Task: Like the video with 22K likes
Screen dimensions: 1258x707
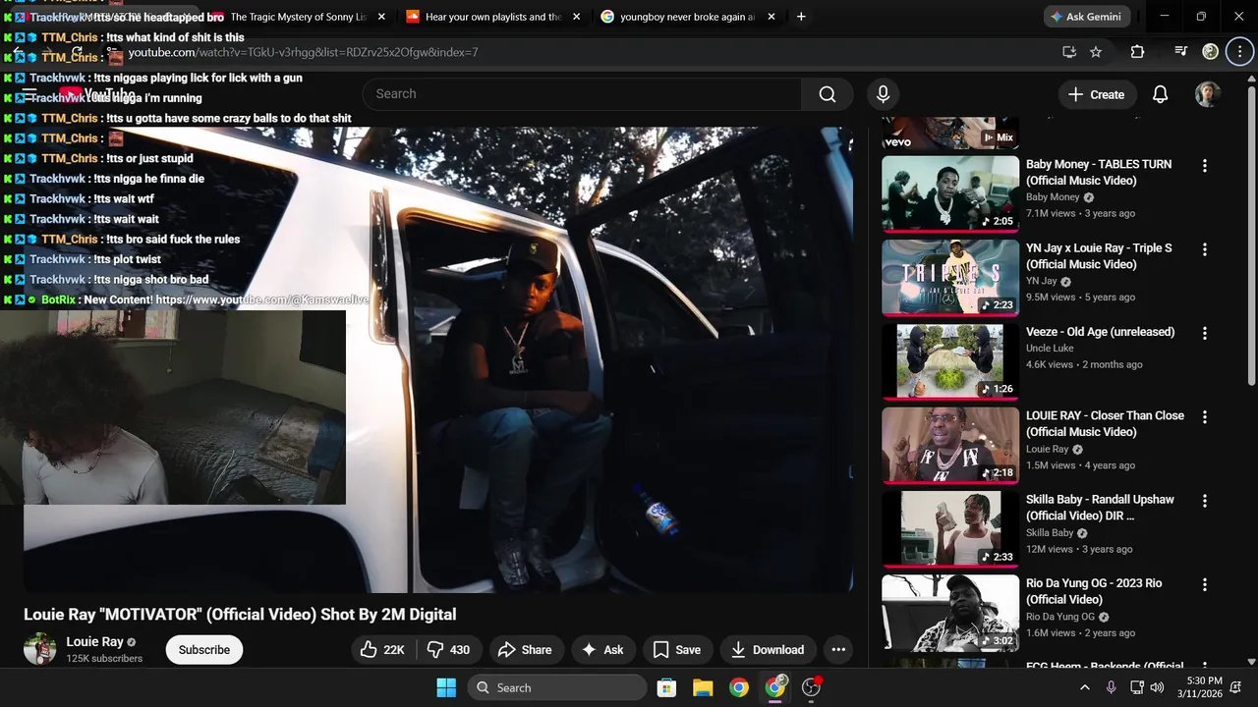Action: 381,650
